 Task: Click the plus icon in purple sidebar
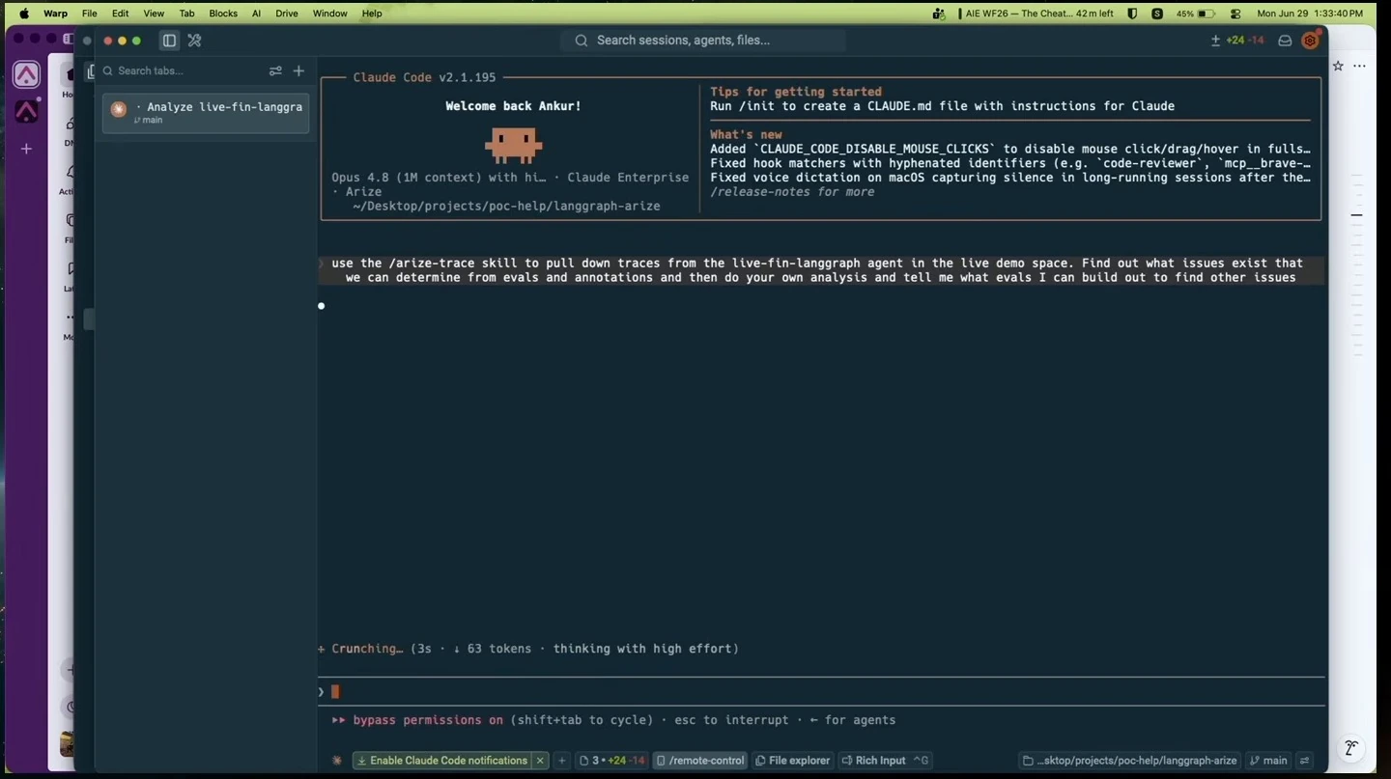pyautogui.click(x=26, y=149)
